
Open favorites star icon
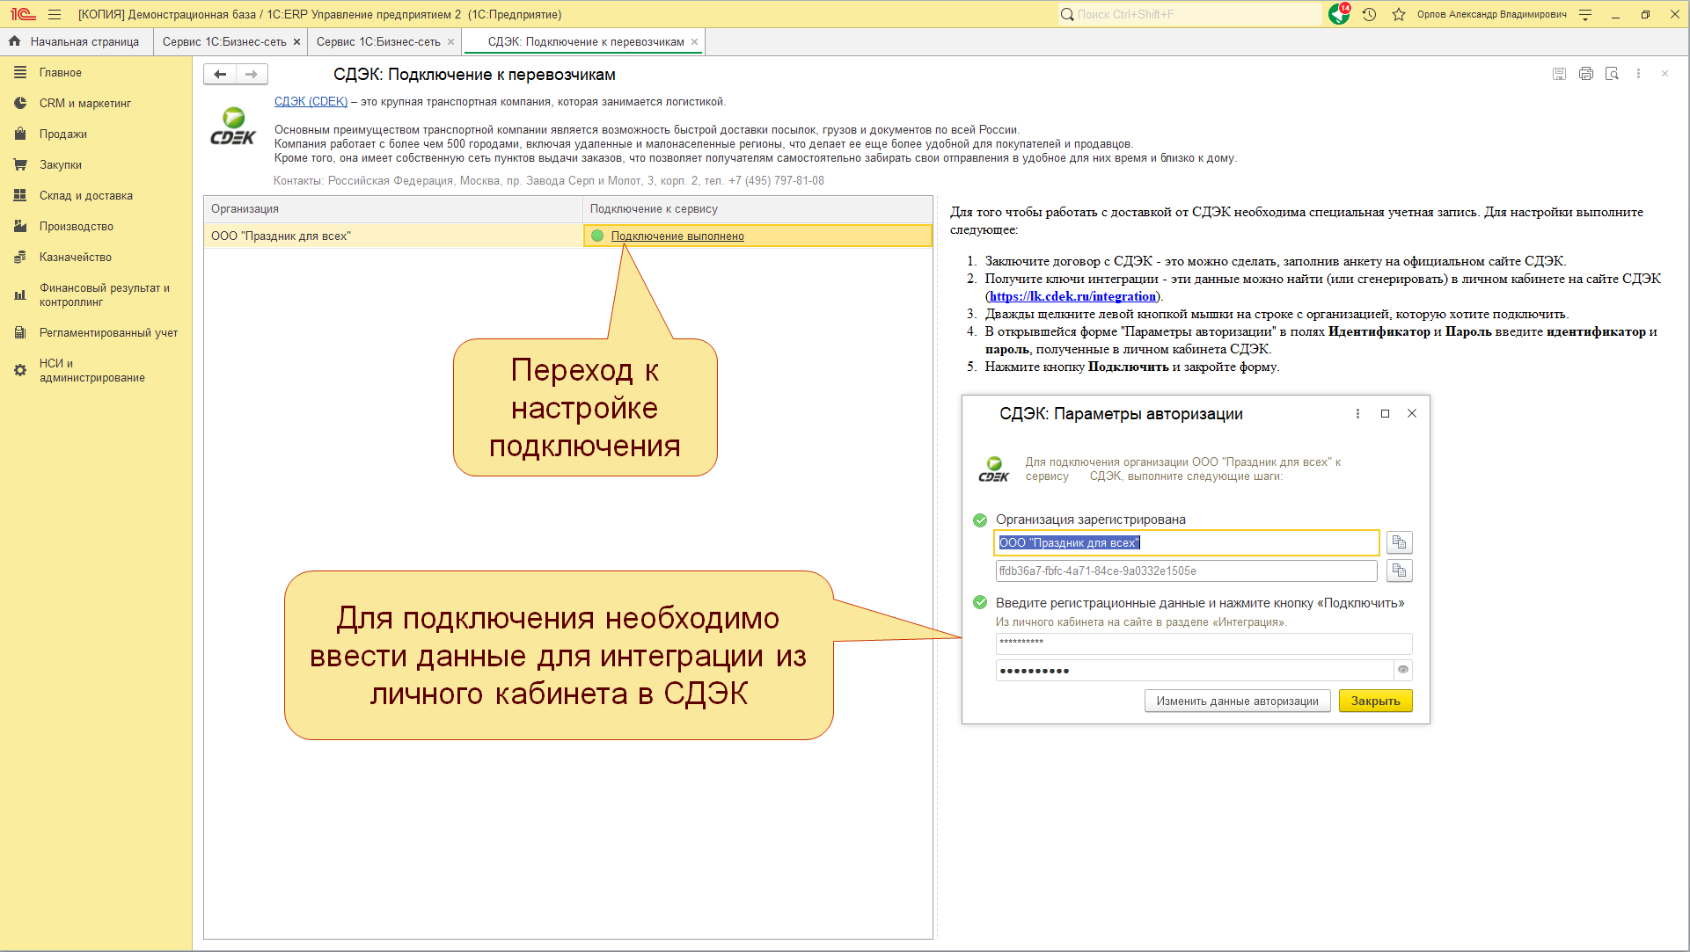[1399, 14]
